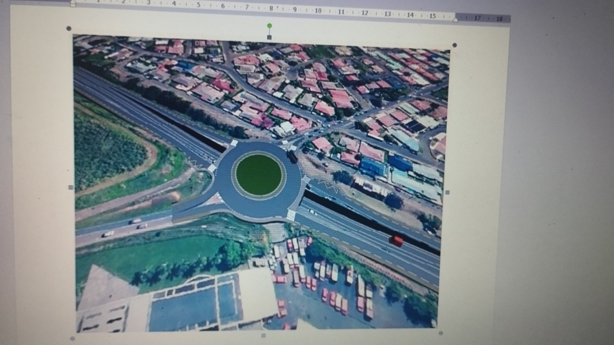Click the ruler at the 5 mark
Viewport: 614px width, 345px height.
[198, 5]
